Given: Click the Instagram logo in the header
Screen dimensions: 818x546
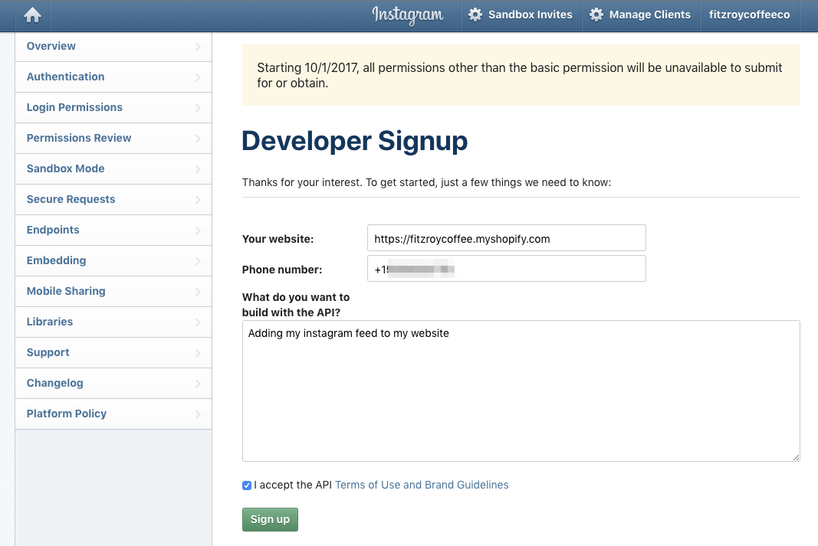Looking at the screenshot, I should pyautogui.click(x=407, y=15).
